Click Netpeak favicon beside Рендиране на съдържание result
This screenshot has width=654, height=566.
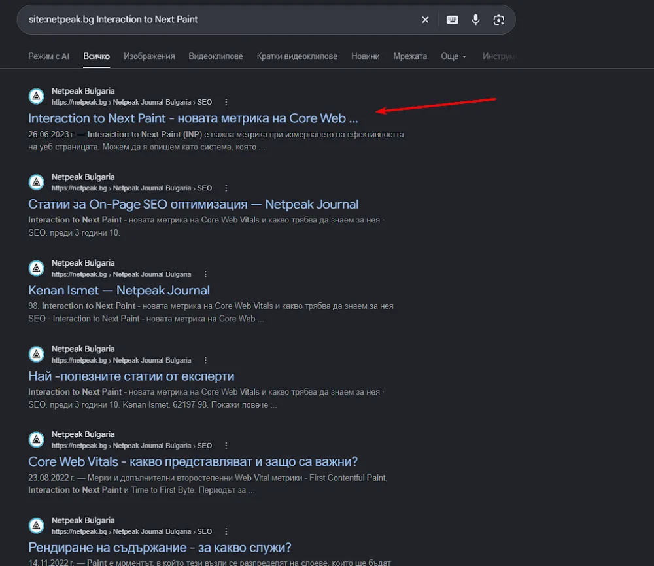pyautogui.click(x=36, y=526)
